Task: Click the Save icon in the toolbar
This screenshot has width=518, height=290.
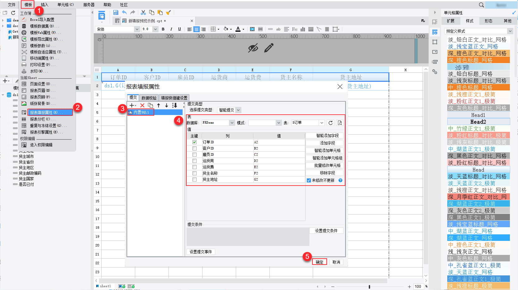Action: (116, 12)
